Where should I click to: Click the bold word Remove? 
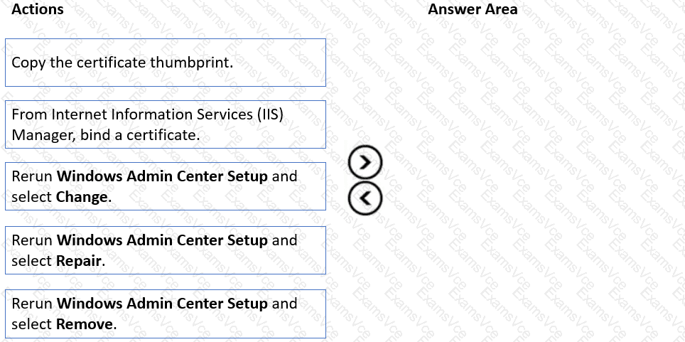(x=85, y=324)
